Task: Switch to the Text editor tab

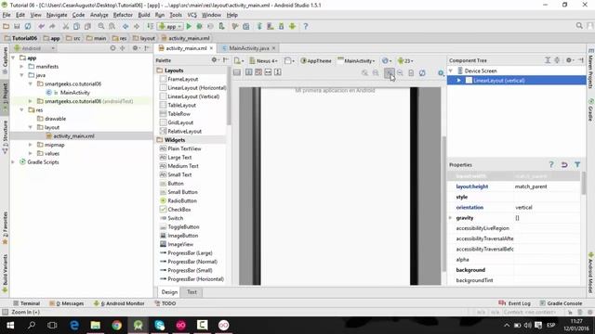Action: (x=192, y=292)
